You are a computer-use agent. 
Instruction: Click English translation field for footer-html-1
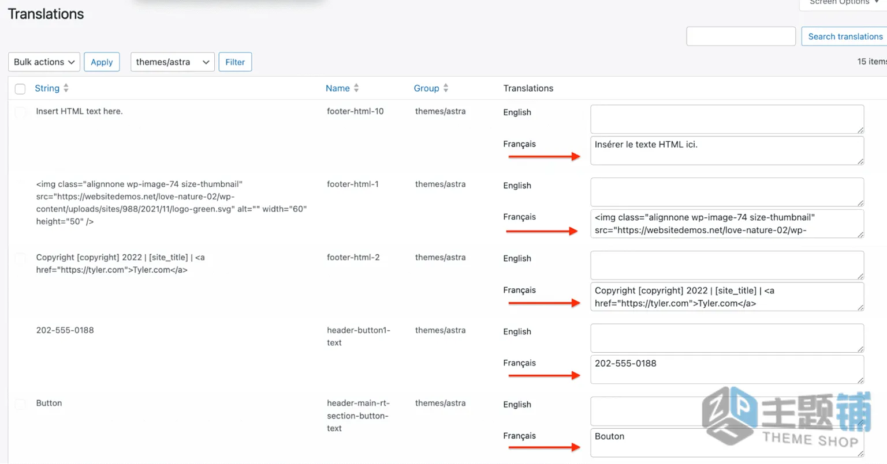727,192
